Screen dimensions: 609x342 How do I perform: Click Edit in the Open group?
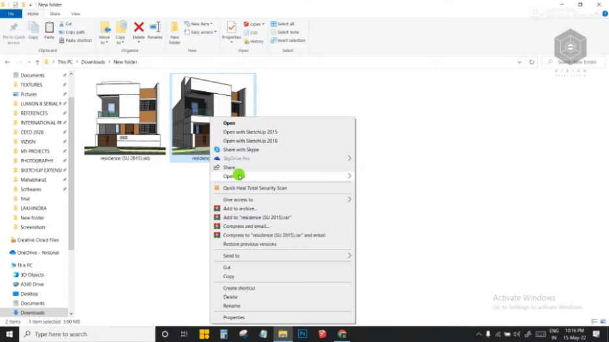point(251,33)
